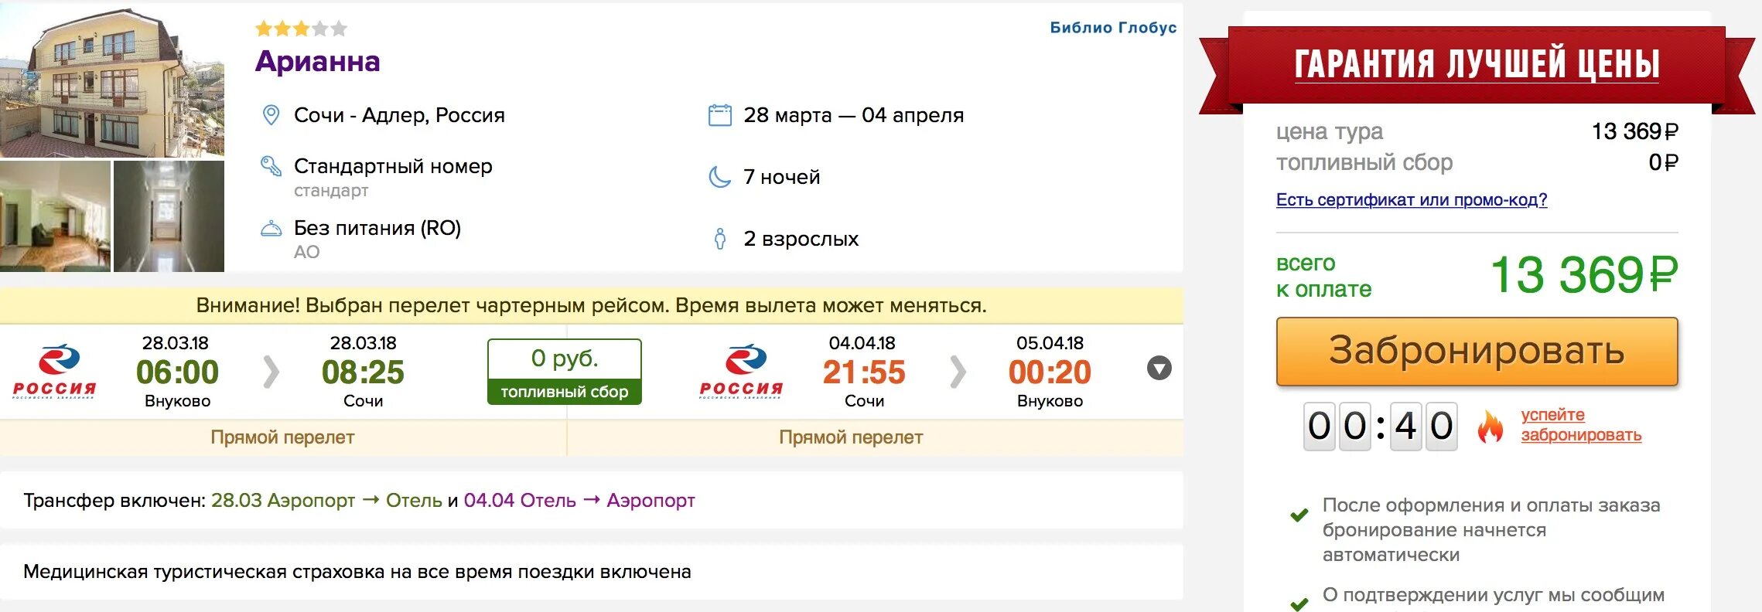Click the 0 руб. топливный сбор badge
Viewport: 1762px width, 612px height.
(565, 372)
